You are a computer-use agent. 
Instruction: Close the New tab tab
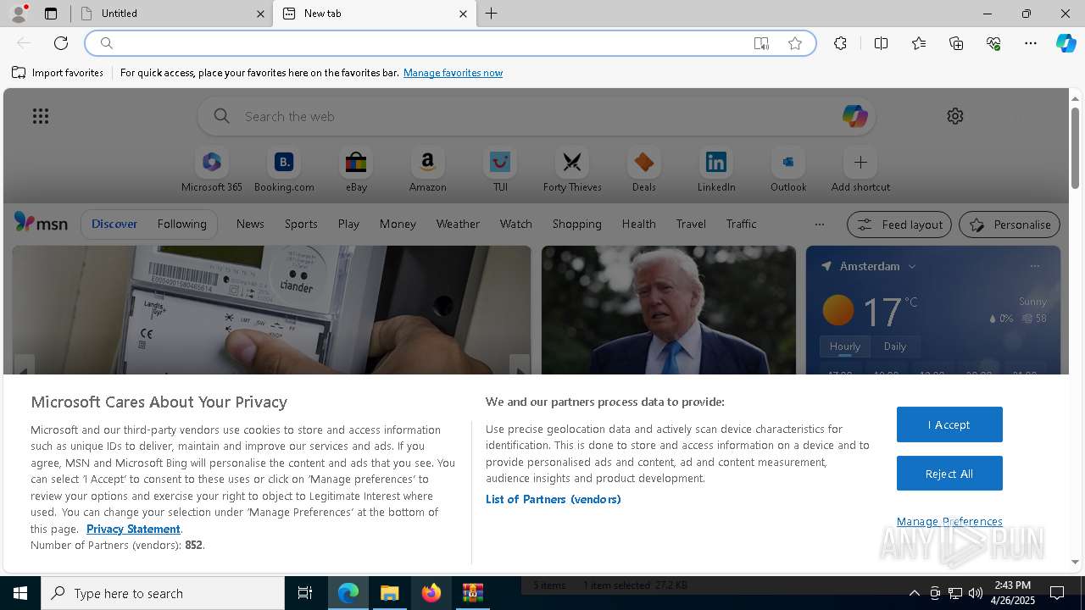[463, 14]
